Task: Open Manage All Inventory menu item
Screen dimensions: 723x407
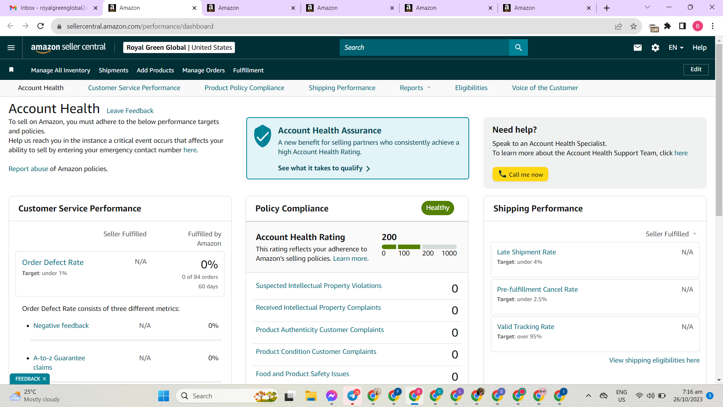Action: (x=61, y=70)
